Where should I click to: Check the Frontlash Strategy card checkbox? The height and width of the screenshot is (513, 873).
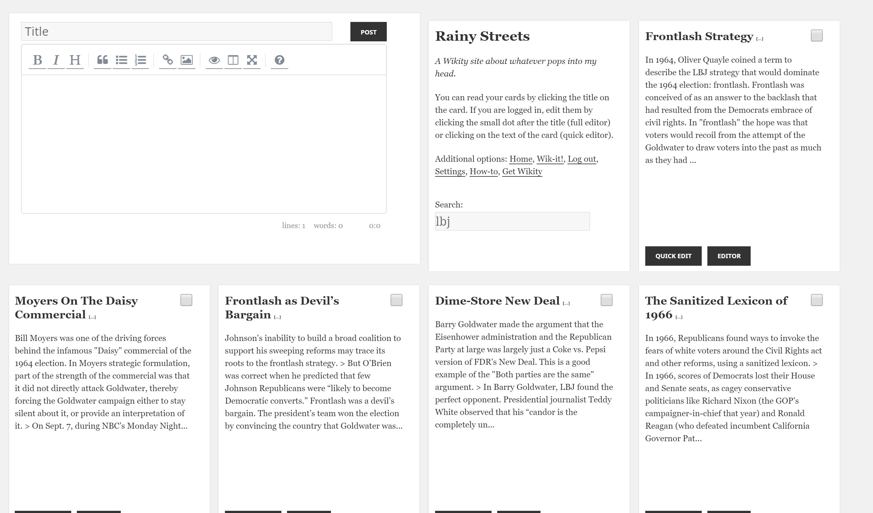[x=817, y=36]
